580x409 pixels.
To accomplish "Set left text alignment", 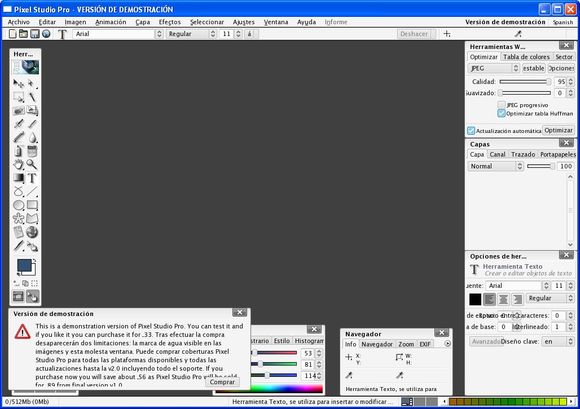I will point(489,299).
